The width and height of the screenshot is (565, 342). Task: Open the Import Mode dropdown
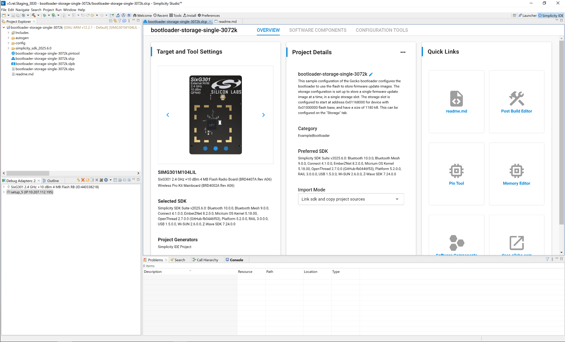[x=397, y=199]
